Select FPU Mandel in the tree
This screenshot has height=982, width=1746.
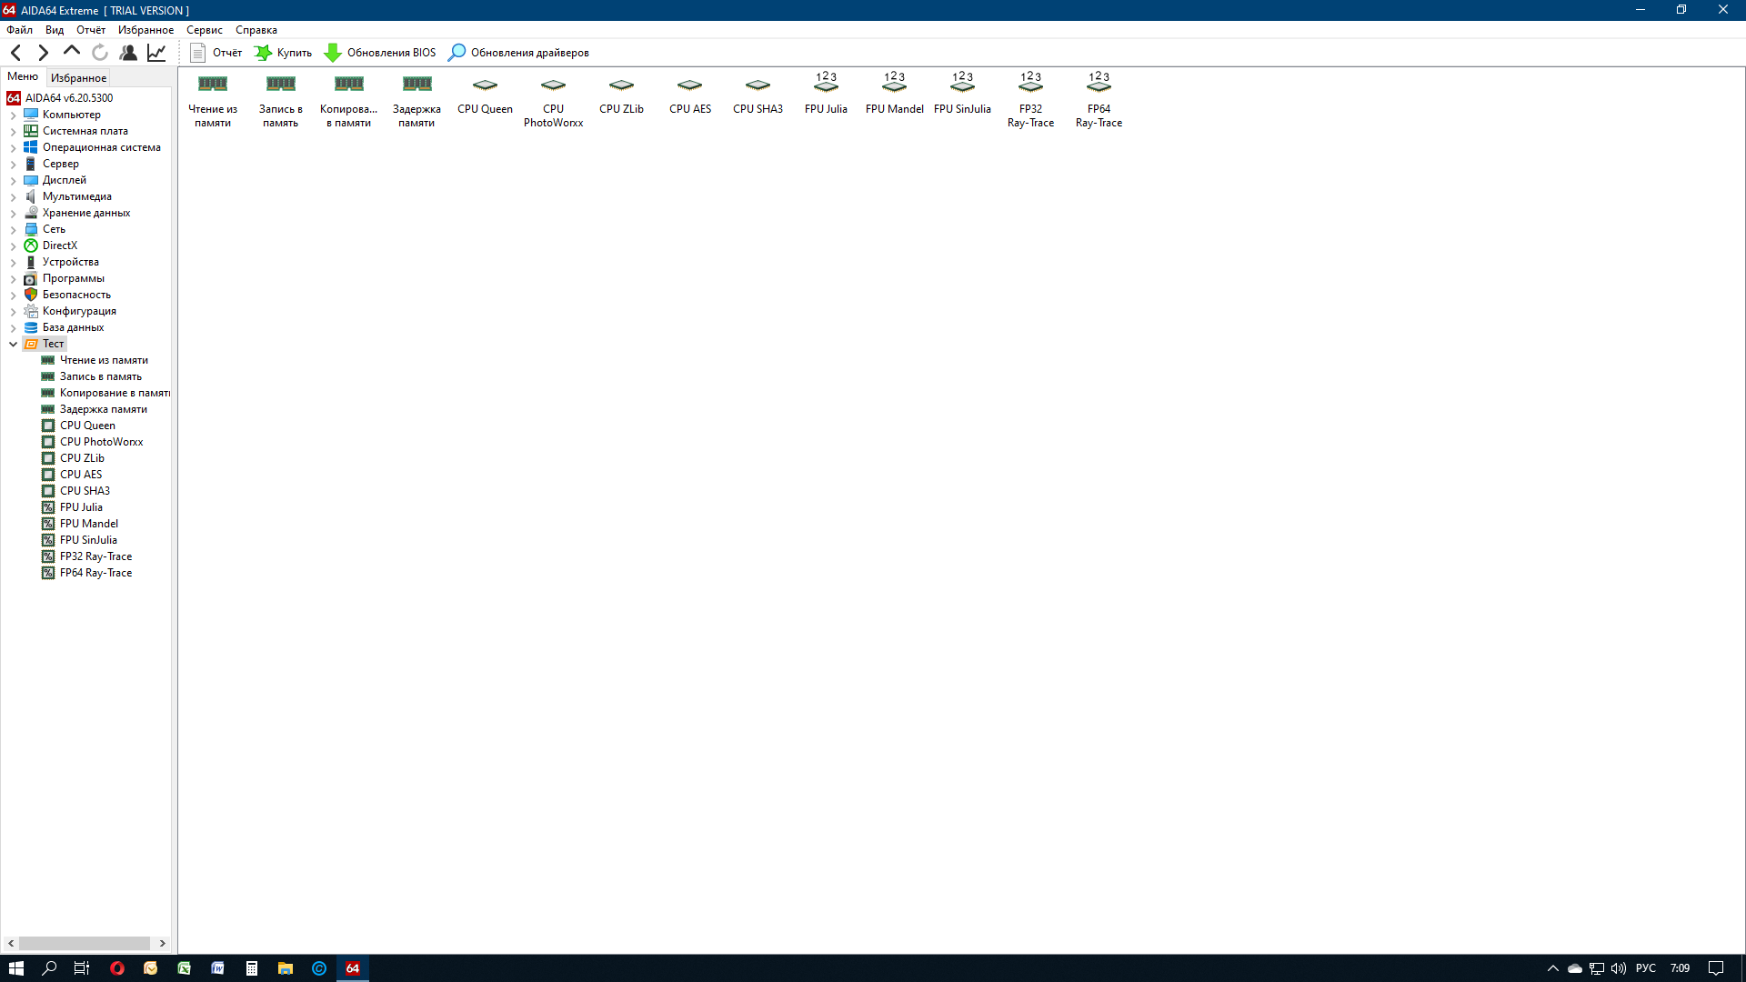88,524
